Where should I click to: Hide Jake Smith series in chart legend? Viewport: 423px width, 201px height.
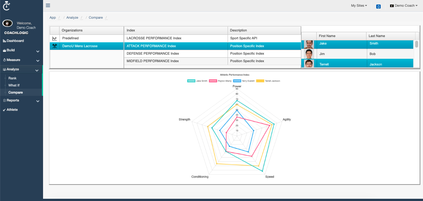(191, 81)
